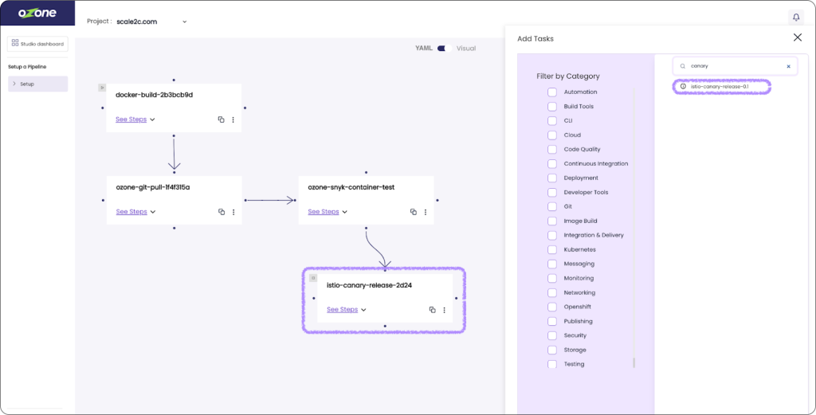This screenshot has height=415, width=816.
Task: Click info icon beside istio-canary-release-0.1
Action: pos(683,87)
